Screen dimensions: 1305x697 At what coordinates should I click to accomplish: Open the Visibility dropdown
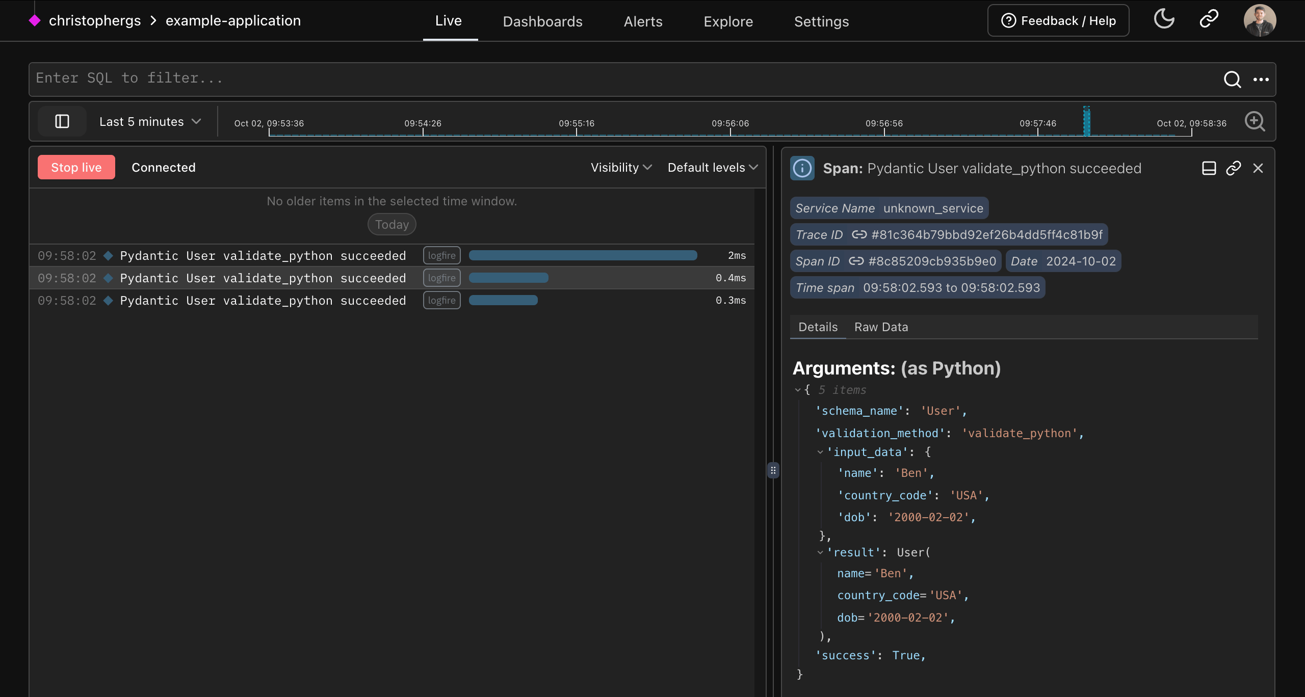pos(620,167)
